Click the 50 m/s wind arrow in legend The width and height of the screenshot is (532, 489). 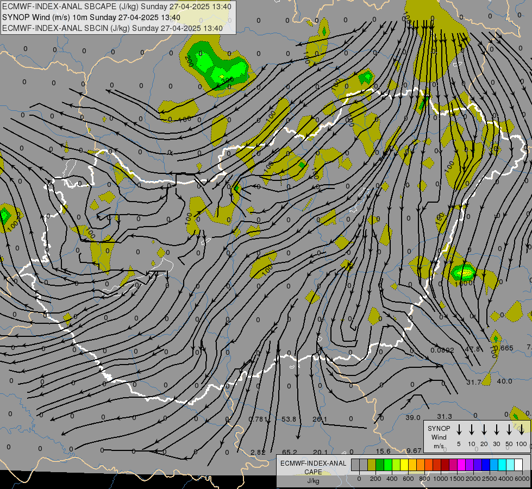tap(509, 430)
